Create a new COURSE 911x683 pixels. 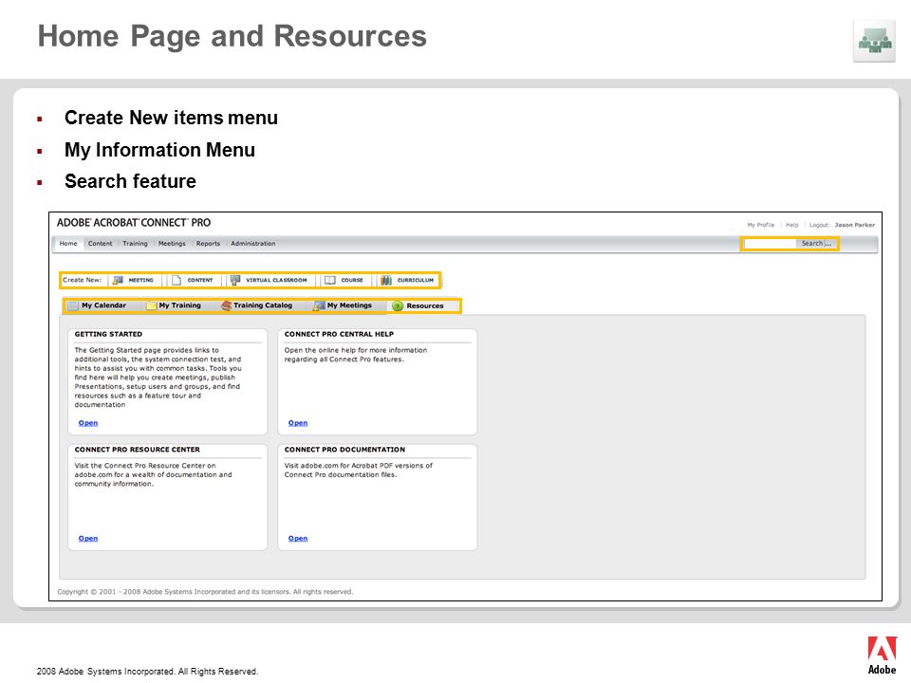tap(344, 280)
